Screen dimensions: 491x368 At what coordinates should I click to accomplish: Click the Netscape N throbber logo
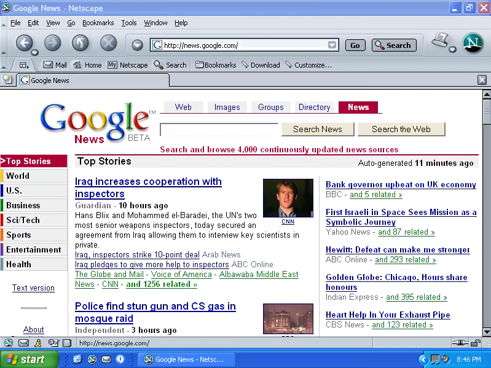point(473,43)
